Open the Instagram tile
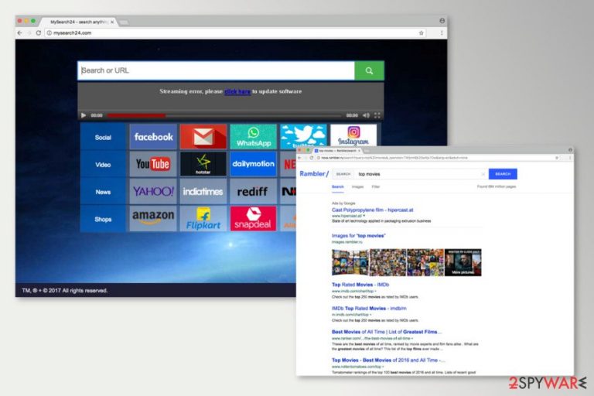This screenshot has width=594, height=396. (x=353, y=135)
